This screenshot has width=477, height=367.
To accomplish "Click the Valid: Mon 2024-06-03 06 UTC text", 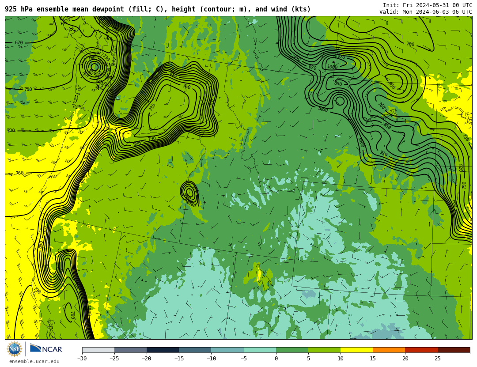I will pos(426,12).
